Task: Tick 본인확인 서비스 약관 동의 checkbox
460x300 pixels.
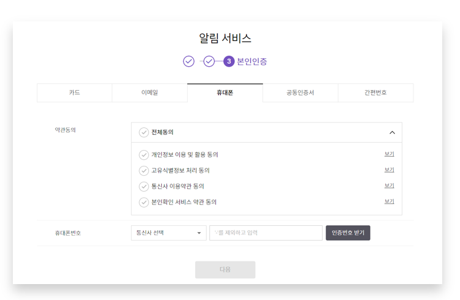Action: 144,203
